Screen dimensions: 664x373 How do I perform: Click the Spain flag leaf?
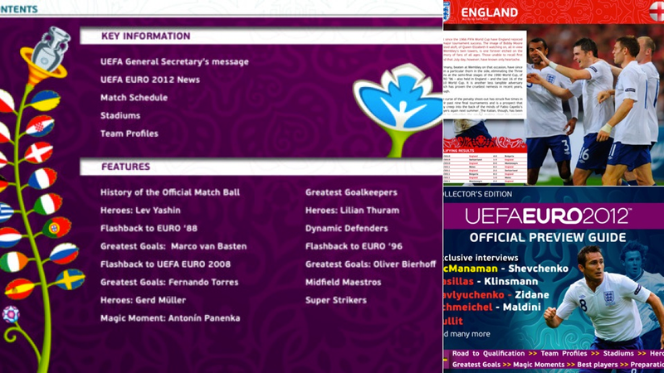(x=19, y=289)
